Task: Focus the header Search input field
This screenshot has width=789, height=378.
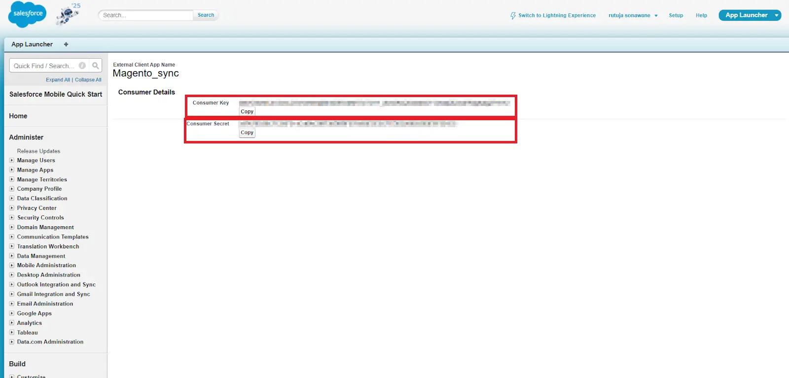Action: pyautogui.click(x=145, y=15)
